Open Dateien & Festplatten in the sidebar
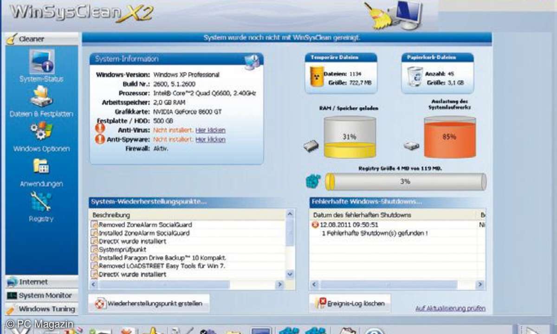Screen dimensions: 557x334 pos(42,97)
